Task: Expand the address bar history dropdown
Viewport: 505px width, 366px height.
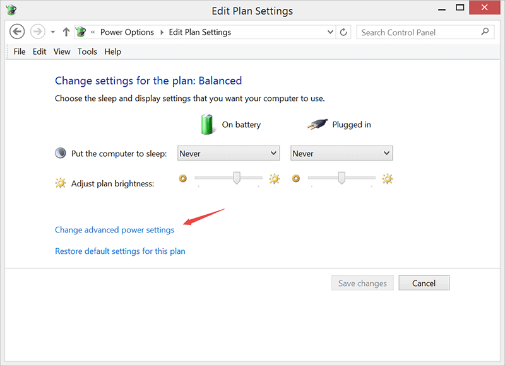Action: point(330,32)
